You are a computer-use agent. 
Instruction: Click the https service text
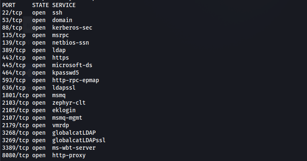61,58
